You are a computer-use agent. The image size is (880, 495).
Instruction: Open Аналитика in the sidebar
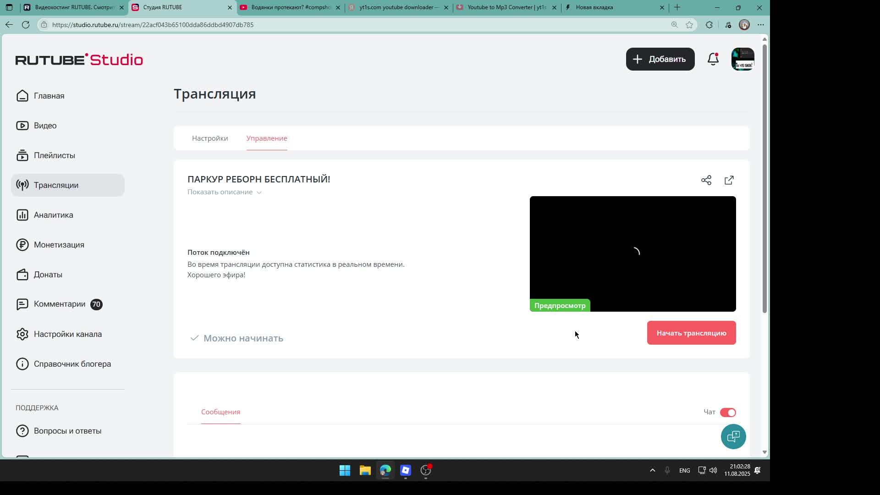tap(53, 215)
